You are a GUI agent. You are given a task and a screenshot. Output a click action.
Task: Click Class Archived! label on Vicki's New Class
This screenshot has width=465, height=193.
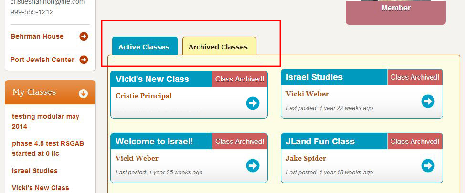coord(240,79)
